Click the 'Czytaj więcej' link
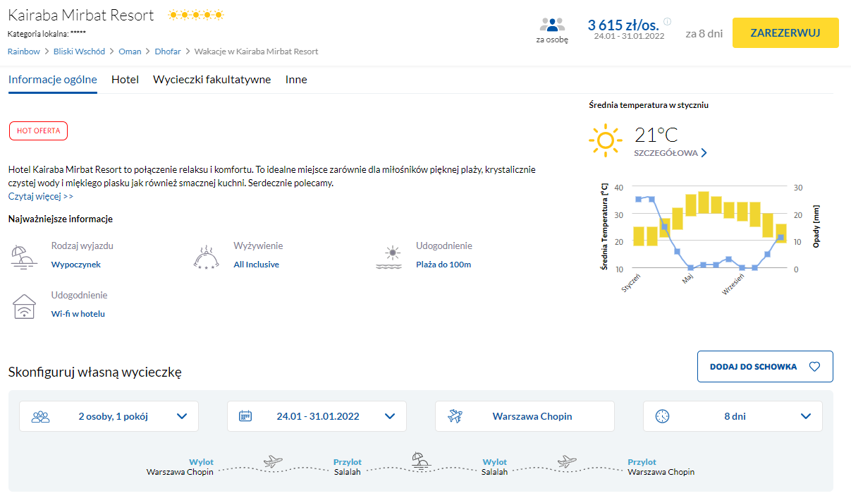 point(40,196)
